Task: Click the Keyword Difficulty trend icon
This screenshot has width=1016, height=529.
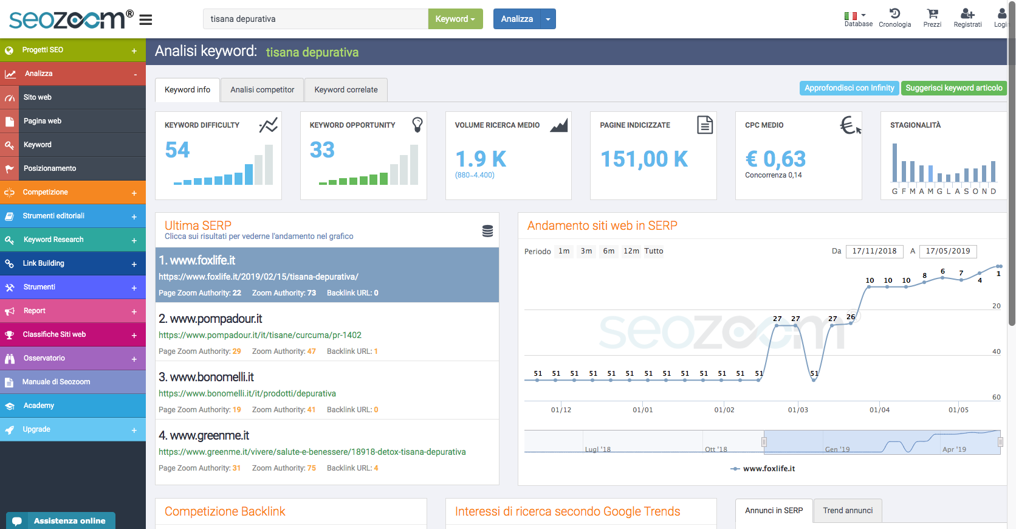Action: point(268,125)
